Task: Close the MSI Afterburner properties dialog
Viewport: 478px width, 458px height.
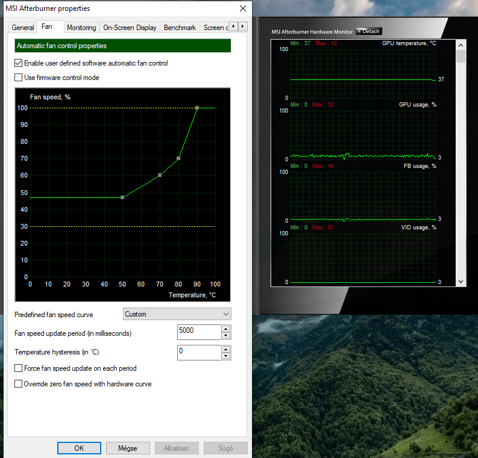Action: (x=243, y=8)
